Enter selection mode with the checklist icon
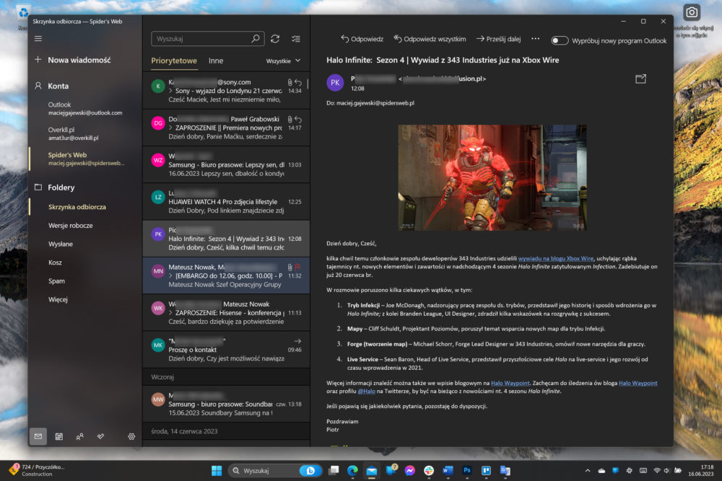The height and width of the screenshot is (481, 722). [x=295, y=39]
